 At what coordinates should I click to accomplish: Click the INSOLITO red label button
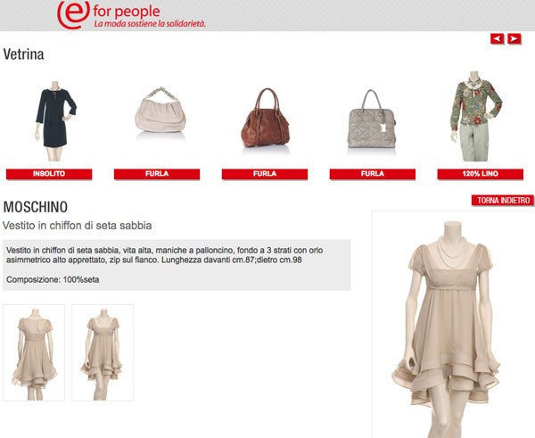(x=49, y=174)
